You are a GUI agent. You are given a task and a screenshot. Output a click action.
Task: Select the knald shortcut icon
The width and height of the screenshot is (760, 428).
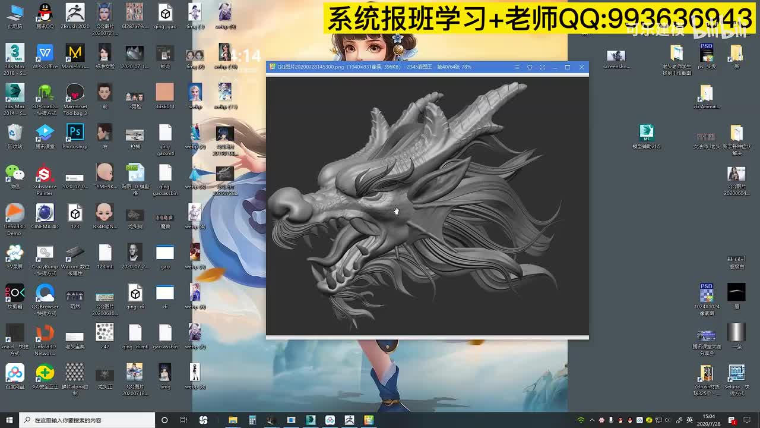click(14, 341)
